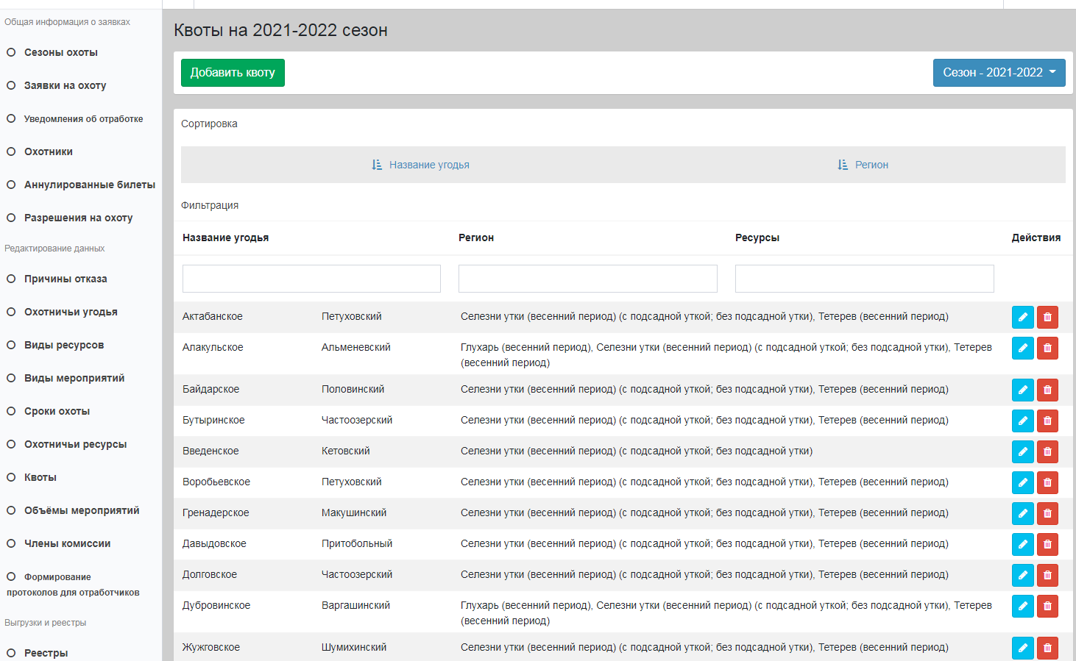Open the Сезон - 2021-2022 dropdown
Viewport: 1076px width, 661px height.
coord(999,73)
